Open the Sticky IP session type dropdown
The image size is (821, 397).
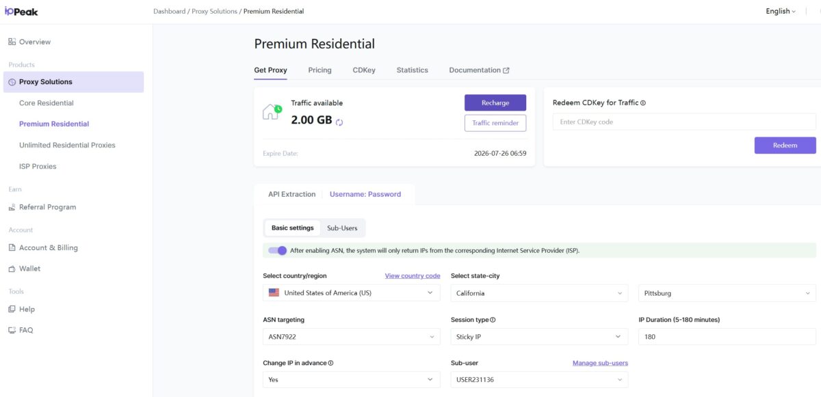pos(539,337)
